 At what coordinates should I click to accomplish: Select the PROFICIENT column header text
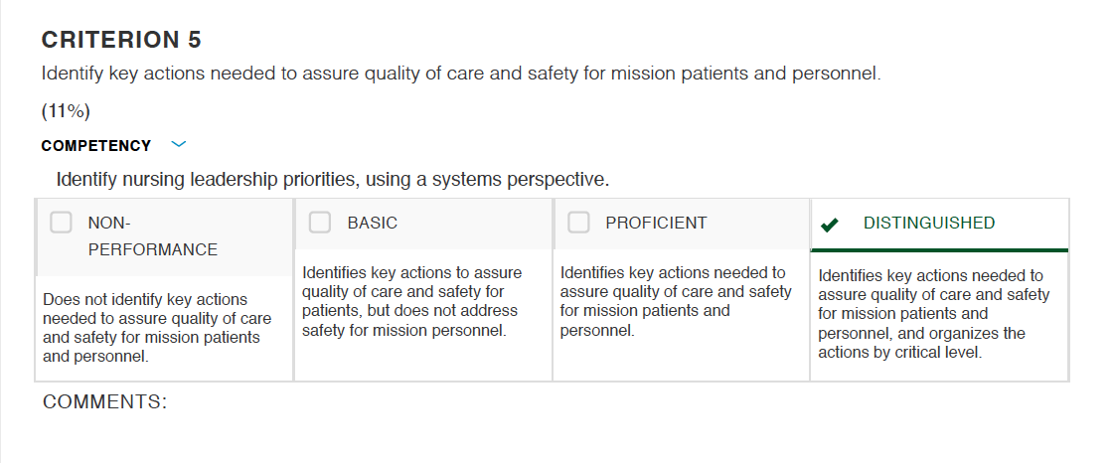tap(656, 223)
